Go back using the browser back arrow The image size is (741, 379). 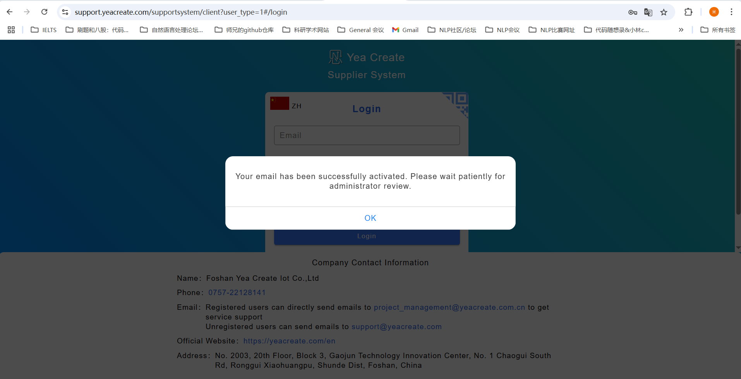(x=10, y=12)
